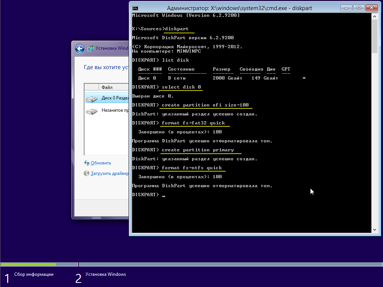This screenshot has height=287, width=383.
Task: Click the 'select disk 0' command text
Action: [181, 87]
